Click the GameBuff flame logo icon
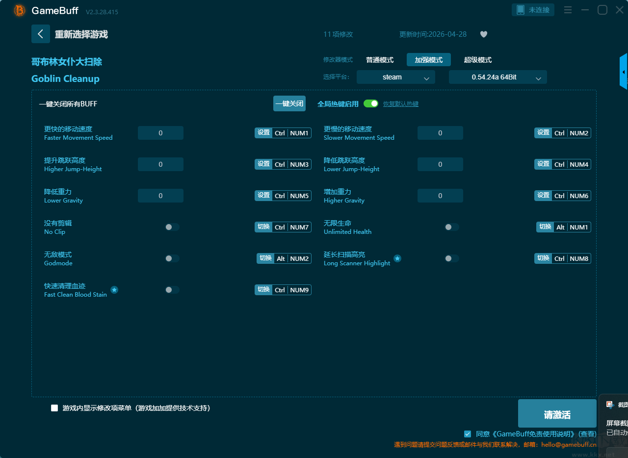 coord(20,10)
